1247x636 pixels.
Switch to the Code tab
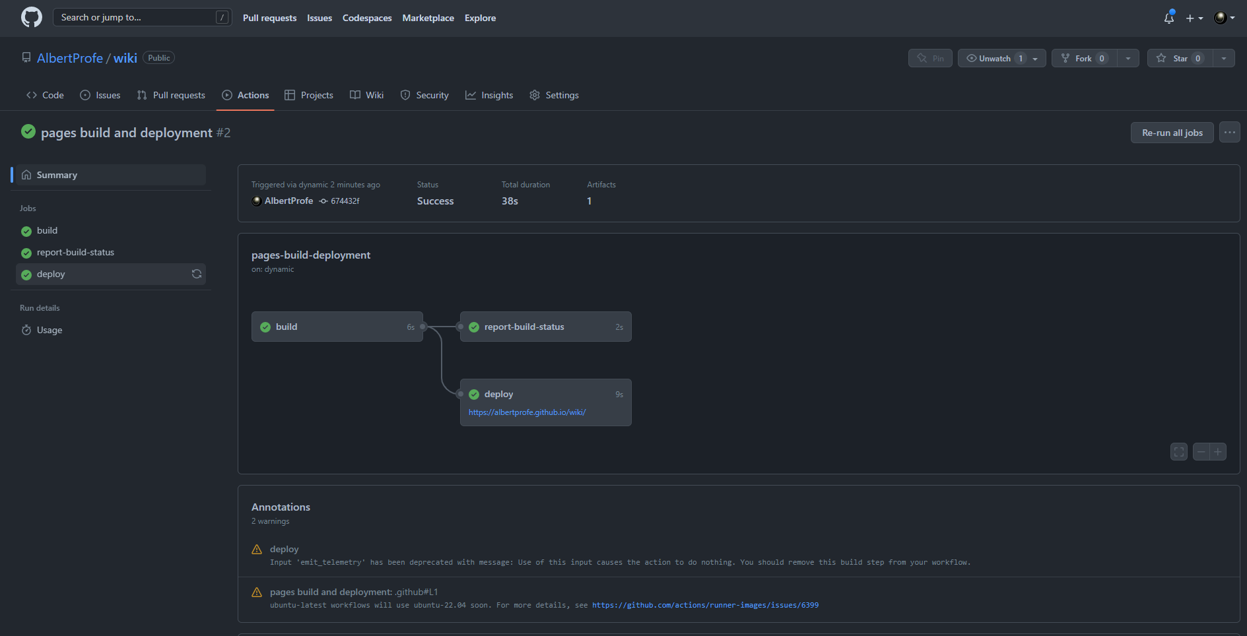tap(45, 95)
